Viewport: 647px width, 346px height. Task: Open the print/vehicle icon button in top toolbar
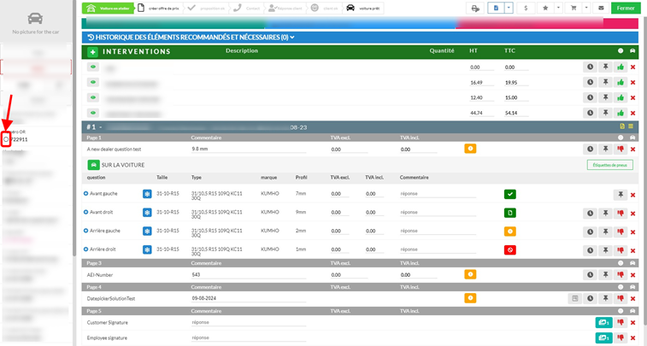475,8
